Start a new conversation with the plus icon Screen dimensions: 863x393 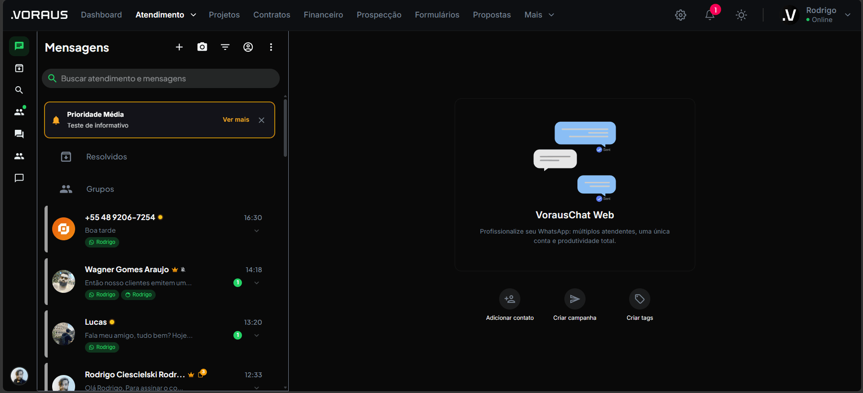click(179, 47)
